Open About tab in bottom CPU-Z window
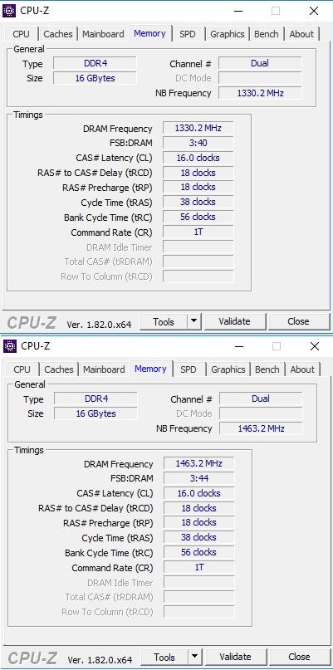Screen dimensions: 333x670 coord(302,369)
